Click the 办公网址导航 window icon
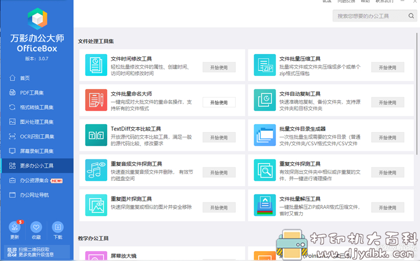The height and width of the screenshot is (261, 420). point(12,195)
